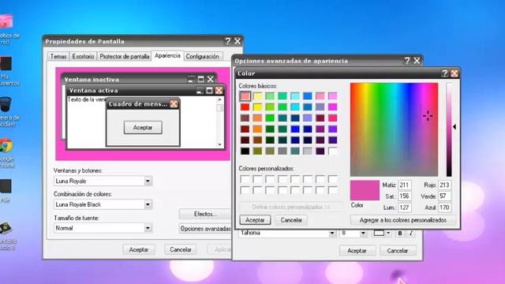The height and width of the screenshot is (284, 505).
Task: Toggle italic font button in advanced appearance window
Action: point(411,234)
